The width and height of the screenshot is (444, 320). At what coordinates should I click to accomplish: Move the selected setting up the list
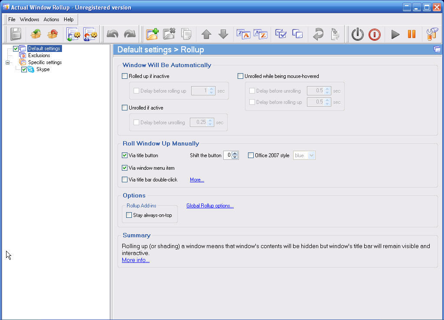[x=206, y=34]
